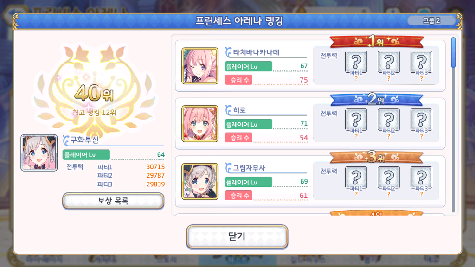Viewport: 475px width, 267px height.
Task: Click 2nd place hidden 파티3 icon
Action: (x=421, y=120)
